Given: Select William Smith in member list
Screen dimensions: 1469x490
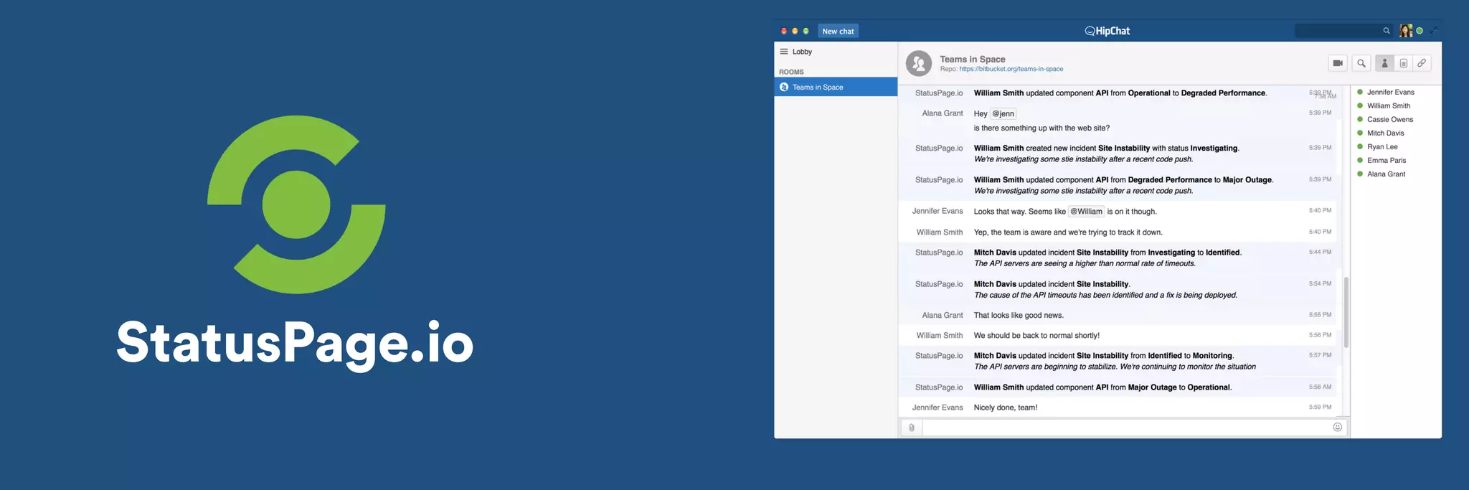Looking at the screenshot, I should 1388,105.
